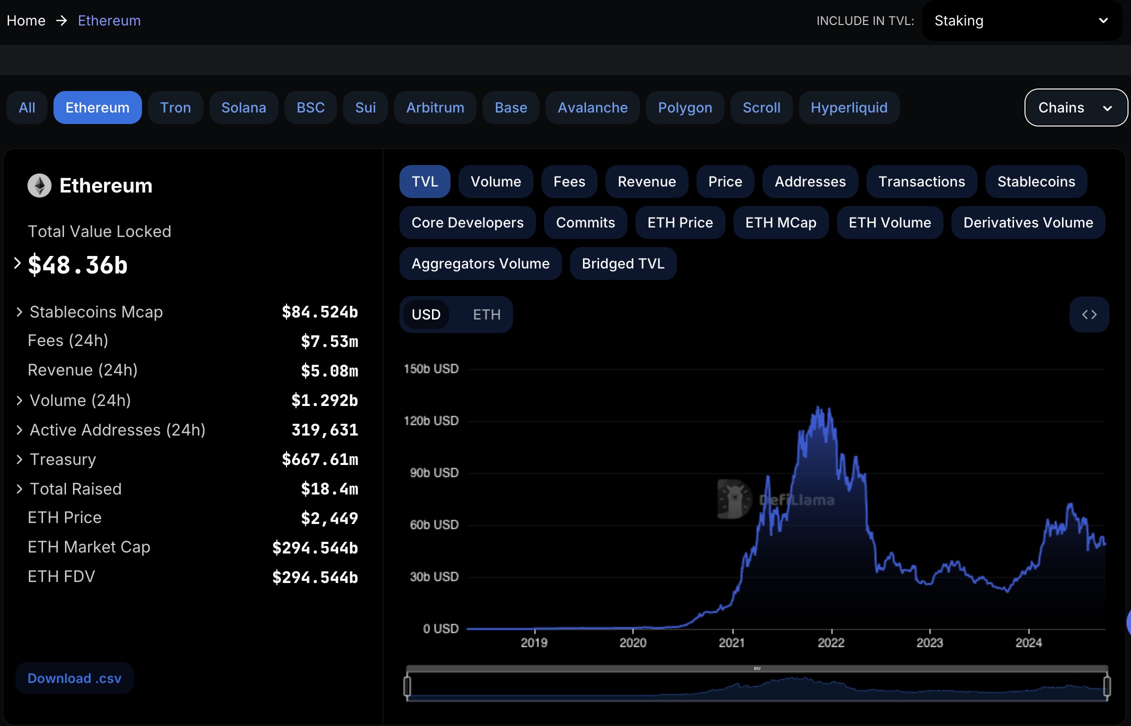This screenshot has height=726, width=1131.
Task: Click the right handle of range slider
Action: (x=1107, y=686)
